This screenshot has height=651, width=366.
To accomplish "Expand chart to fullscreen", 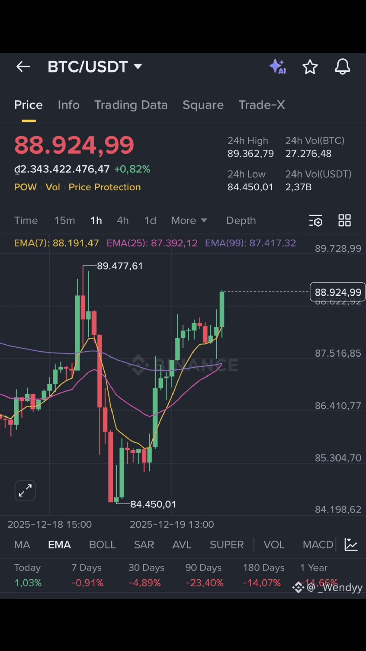I will [x=25, y=490].
